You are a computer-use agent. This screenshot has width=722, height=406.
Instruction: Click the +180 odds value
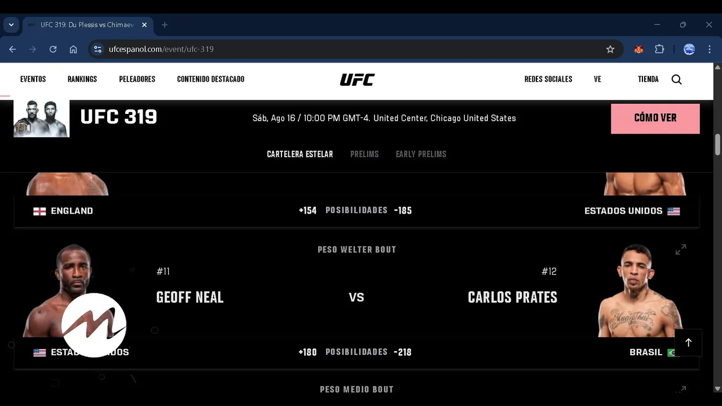click(307, 352)
